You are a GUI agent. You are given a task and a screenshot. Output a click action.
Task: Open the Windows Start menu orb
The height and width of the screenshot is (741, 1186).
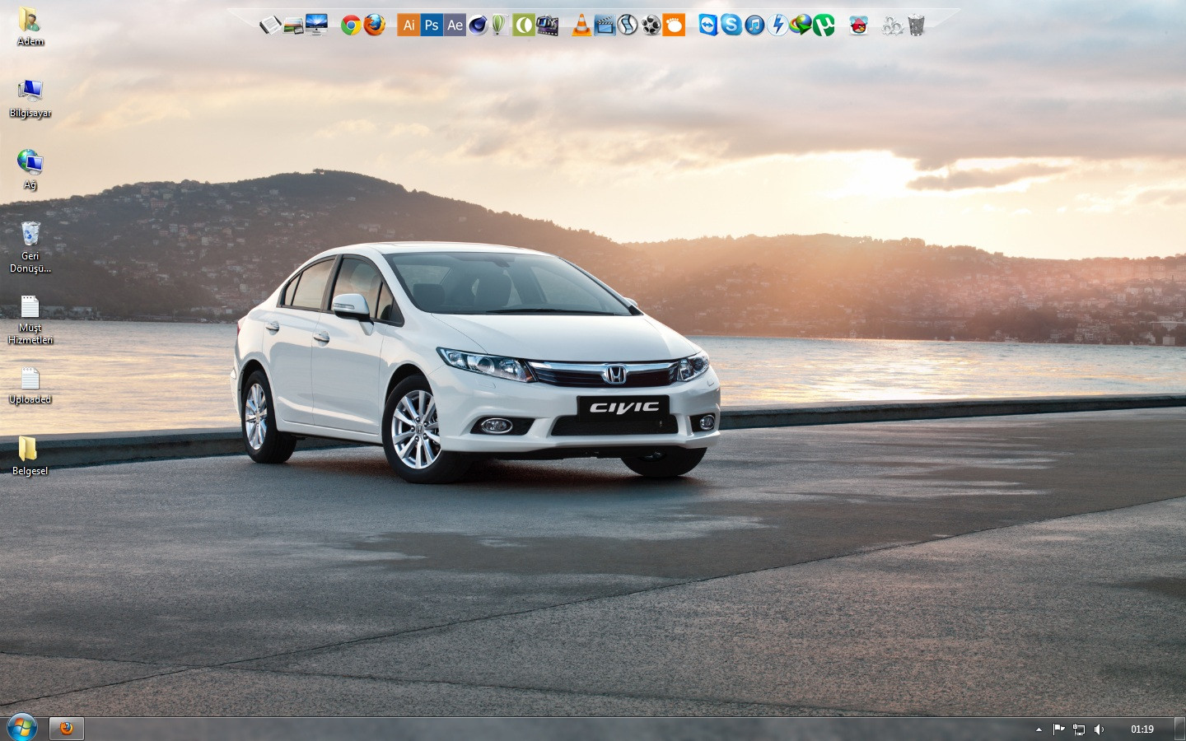coord(21,728)
